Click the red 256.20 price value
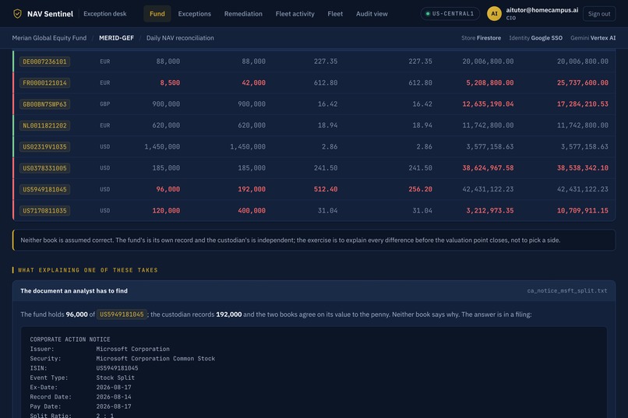 tap(420, 189)
